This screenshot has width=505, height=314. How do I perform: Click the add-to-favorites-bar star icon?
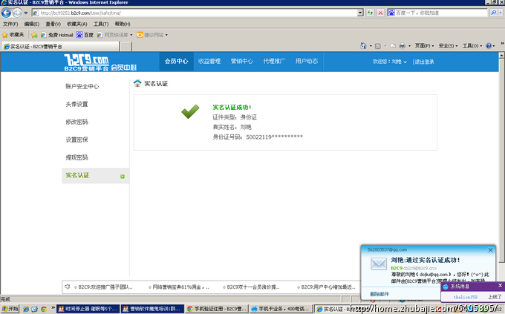point(34,35)
